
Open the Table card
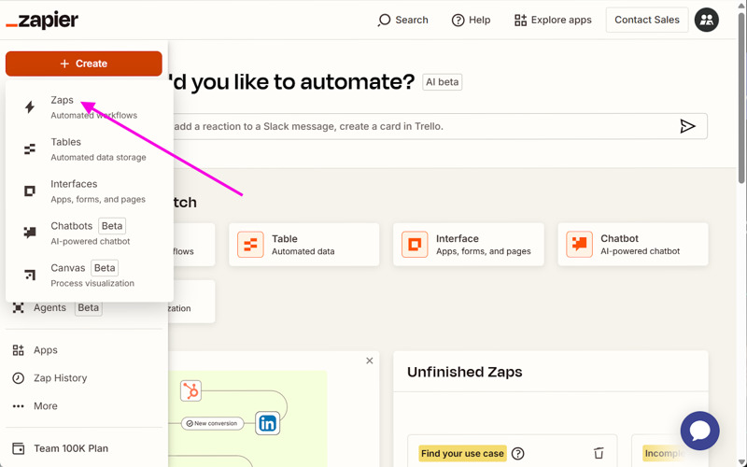(304, 245)
